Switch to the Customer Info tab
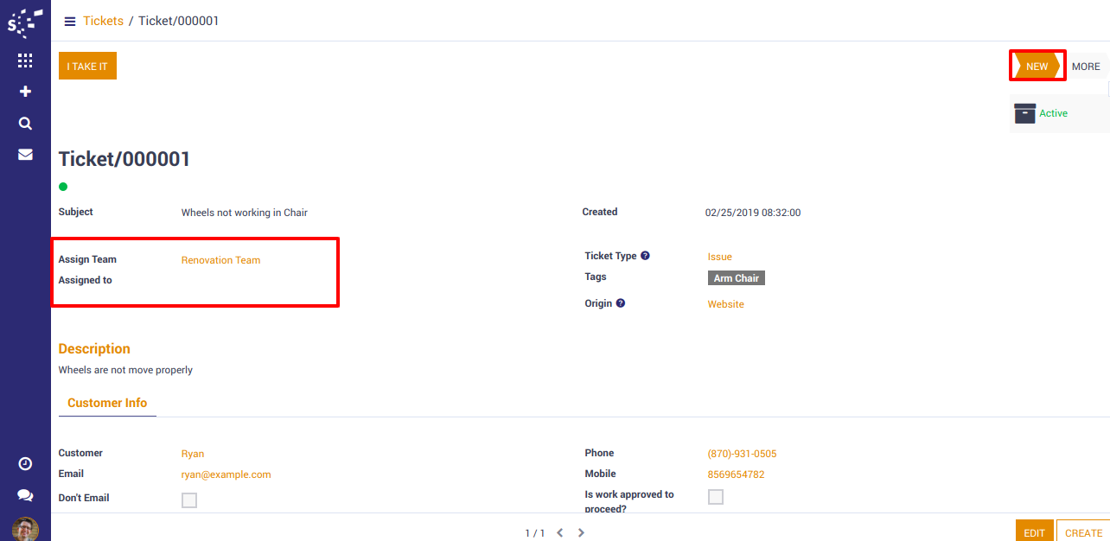 point(107,403)
